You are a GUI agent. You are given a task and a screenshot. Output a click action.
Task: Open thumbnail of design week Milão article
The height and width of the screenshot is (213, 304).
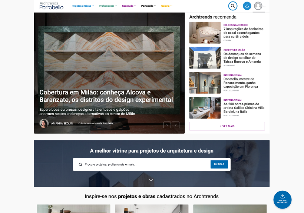[x=205, y=57]
